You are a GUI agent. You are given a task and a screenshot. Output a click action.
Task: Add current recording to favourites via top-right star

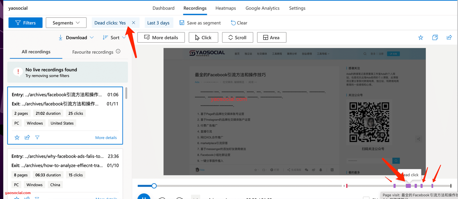tap(421, 38)
